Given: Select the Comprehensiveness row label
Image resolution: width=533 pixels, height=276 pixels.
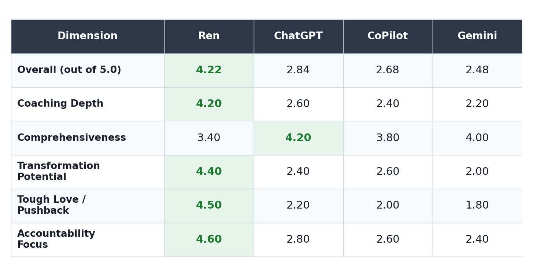Looking at the screenshot, I should pos(71,138).
